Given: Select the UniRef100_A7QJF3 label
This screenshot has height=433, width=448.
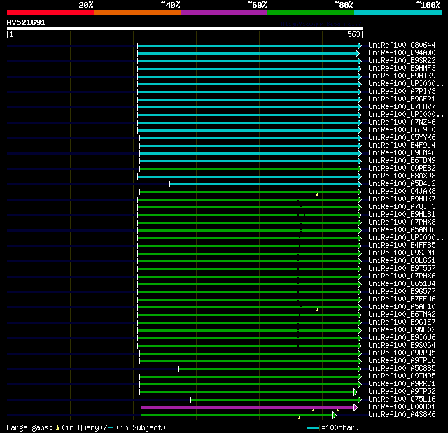Looking at the screenshot, I should (402, 206).
